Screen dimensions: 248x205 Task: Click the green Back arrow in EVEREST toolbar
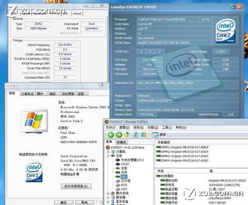(111, 135)
